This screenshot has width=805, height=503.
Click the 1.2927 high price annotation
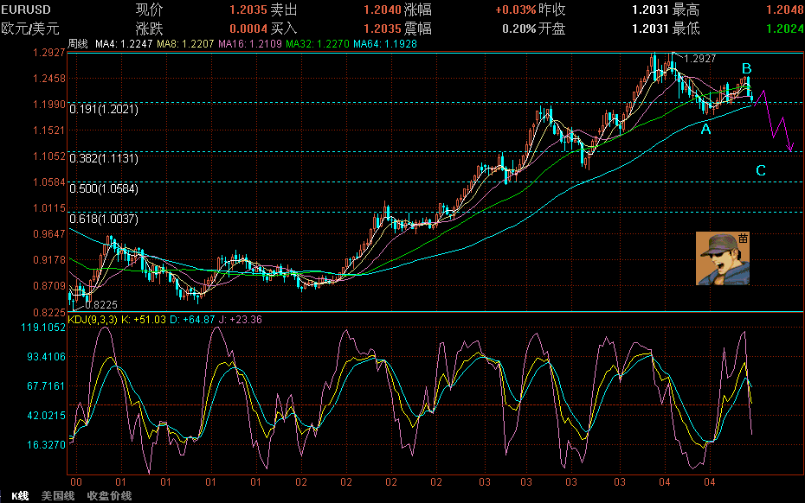pos(699,59)
